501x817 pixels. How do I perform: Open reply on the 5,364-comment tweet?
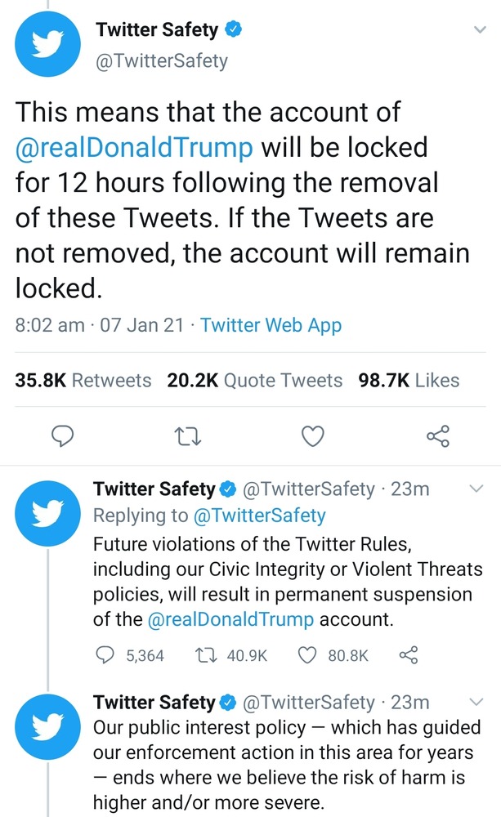tap(105, 655)
